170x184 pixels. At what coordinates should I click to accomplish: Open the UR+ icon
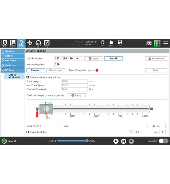[149, 43]
